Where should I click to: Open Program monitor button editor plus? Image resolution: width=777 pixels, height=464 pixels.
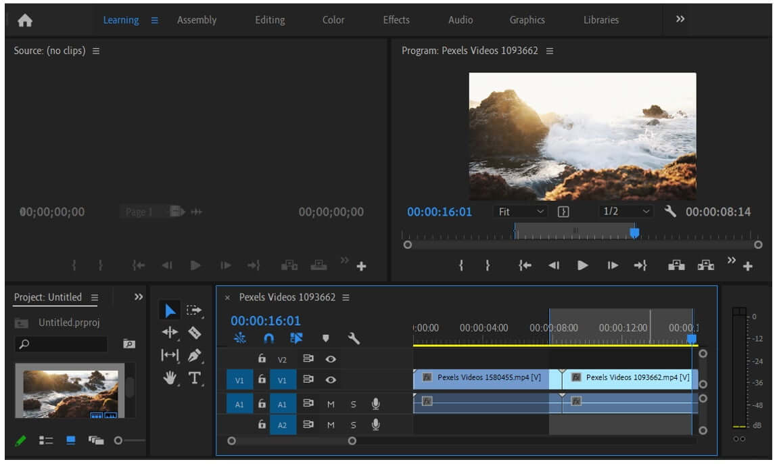[748, 266]
